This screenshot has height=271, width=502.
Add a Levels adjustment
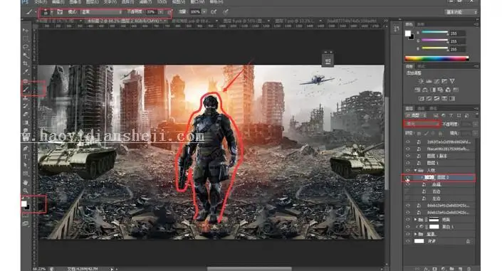click(429, 81)
